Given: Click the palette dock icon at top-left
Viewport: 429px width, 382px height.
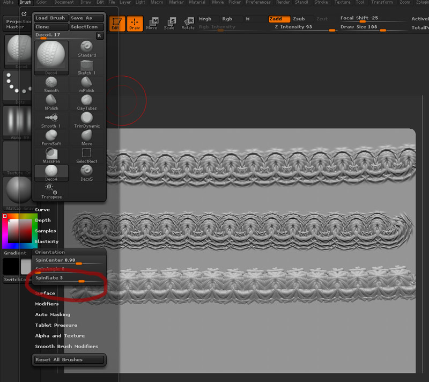Looking at the screenshot, I should 24,14.
